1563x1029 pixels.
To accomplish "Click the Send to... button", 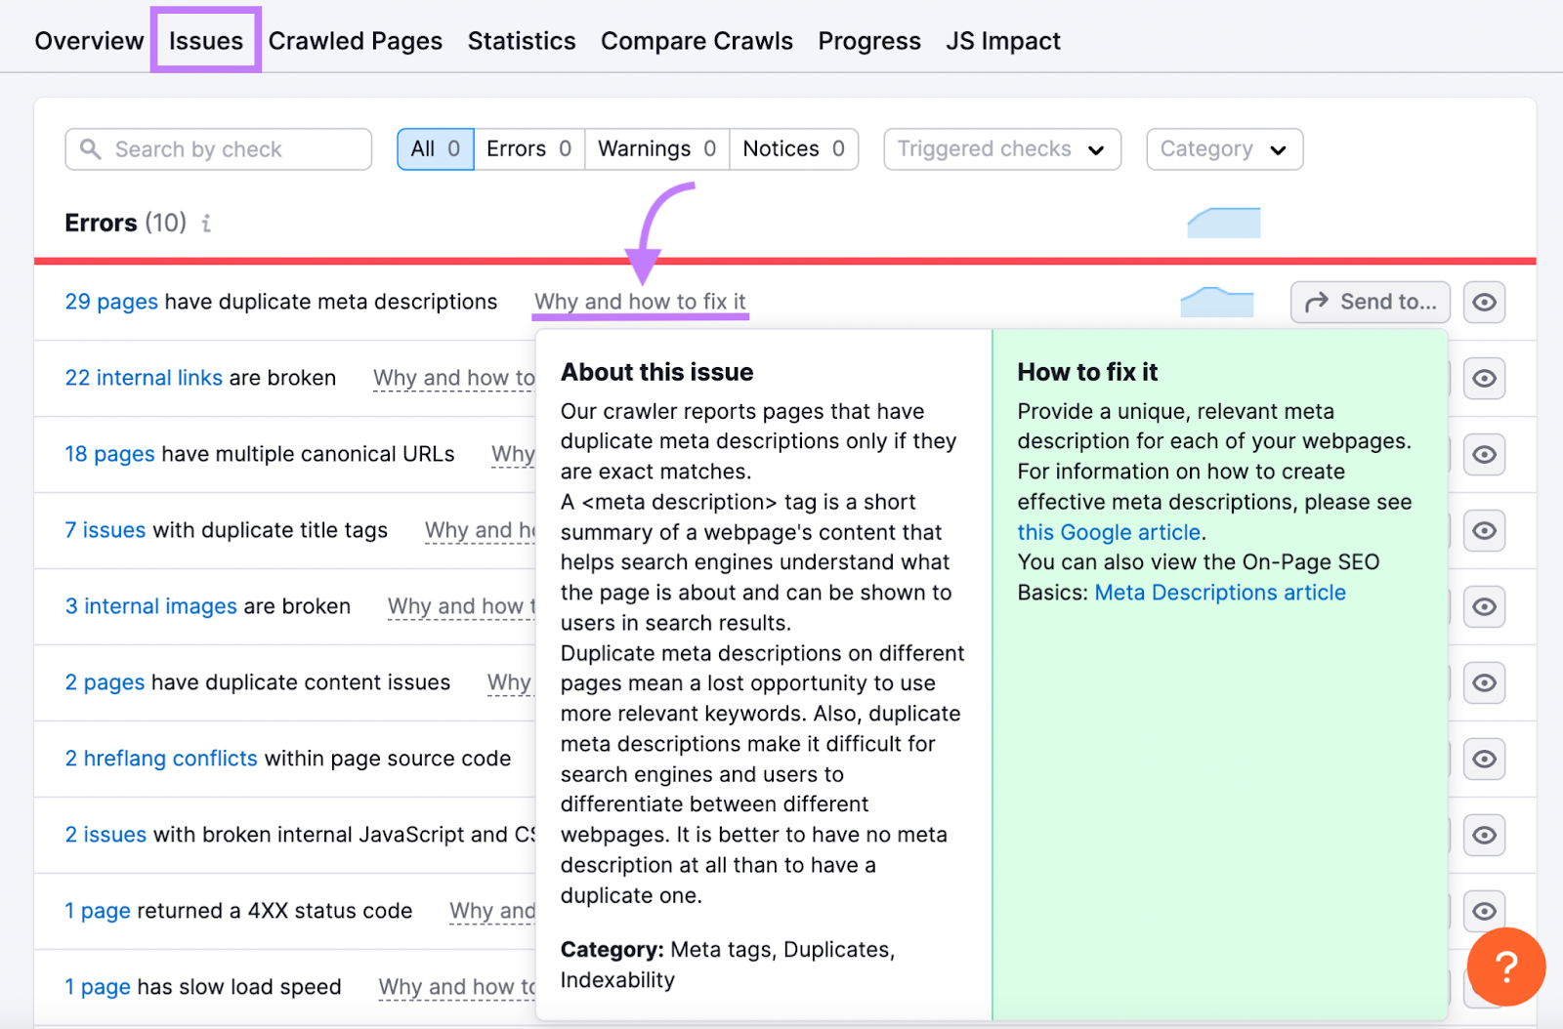I will click(1370, 302).
